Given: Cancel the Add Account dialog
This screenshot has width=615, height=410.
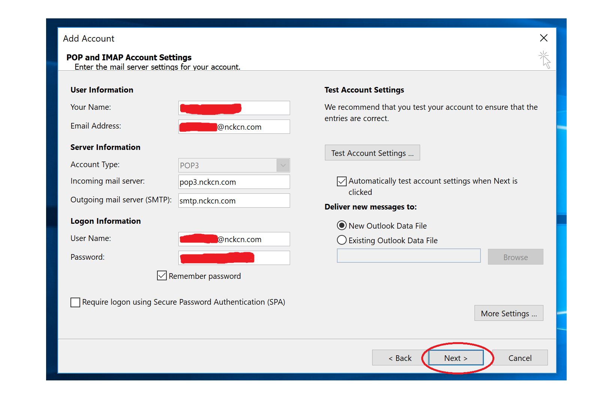Looking at the screenshot, I should [519, 358].
